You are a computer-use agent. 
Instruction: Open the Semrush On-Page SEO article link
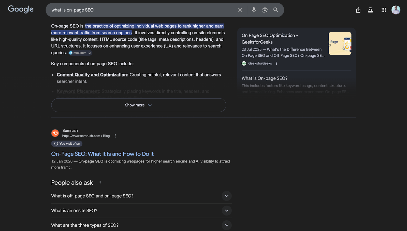[103, 154]
